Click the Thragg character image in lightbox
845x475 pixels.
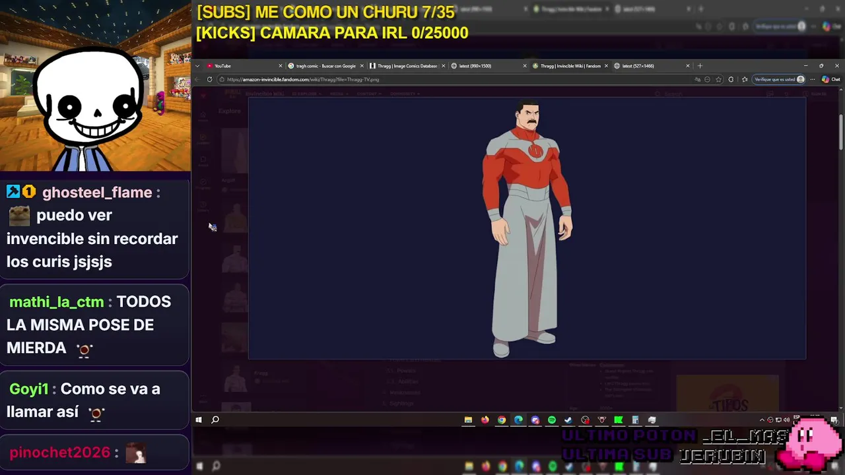point(527,228)
